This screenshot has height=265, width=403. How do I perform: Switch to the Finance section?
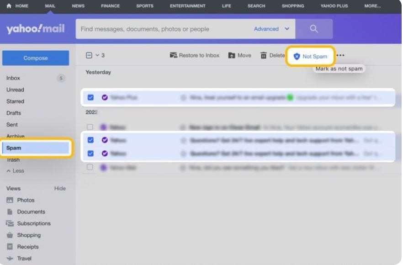[110, 6]
